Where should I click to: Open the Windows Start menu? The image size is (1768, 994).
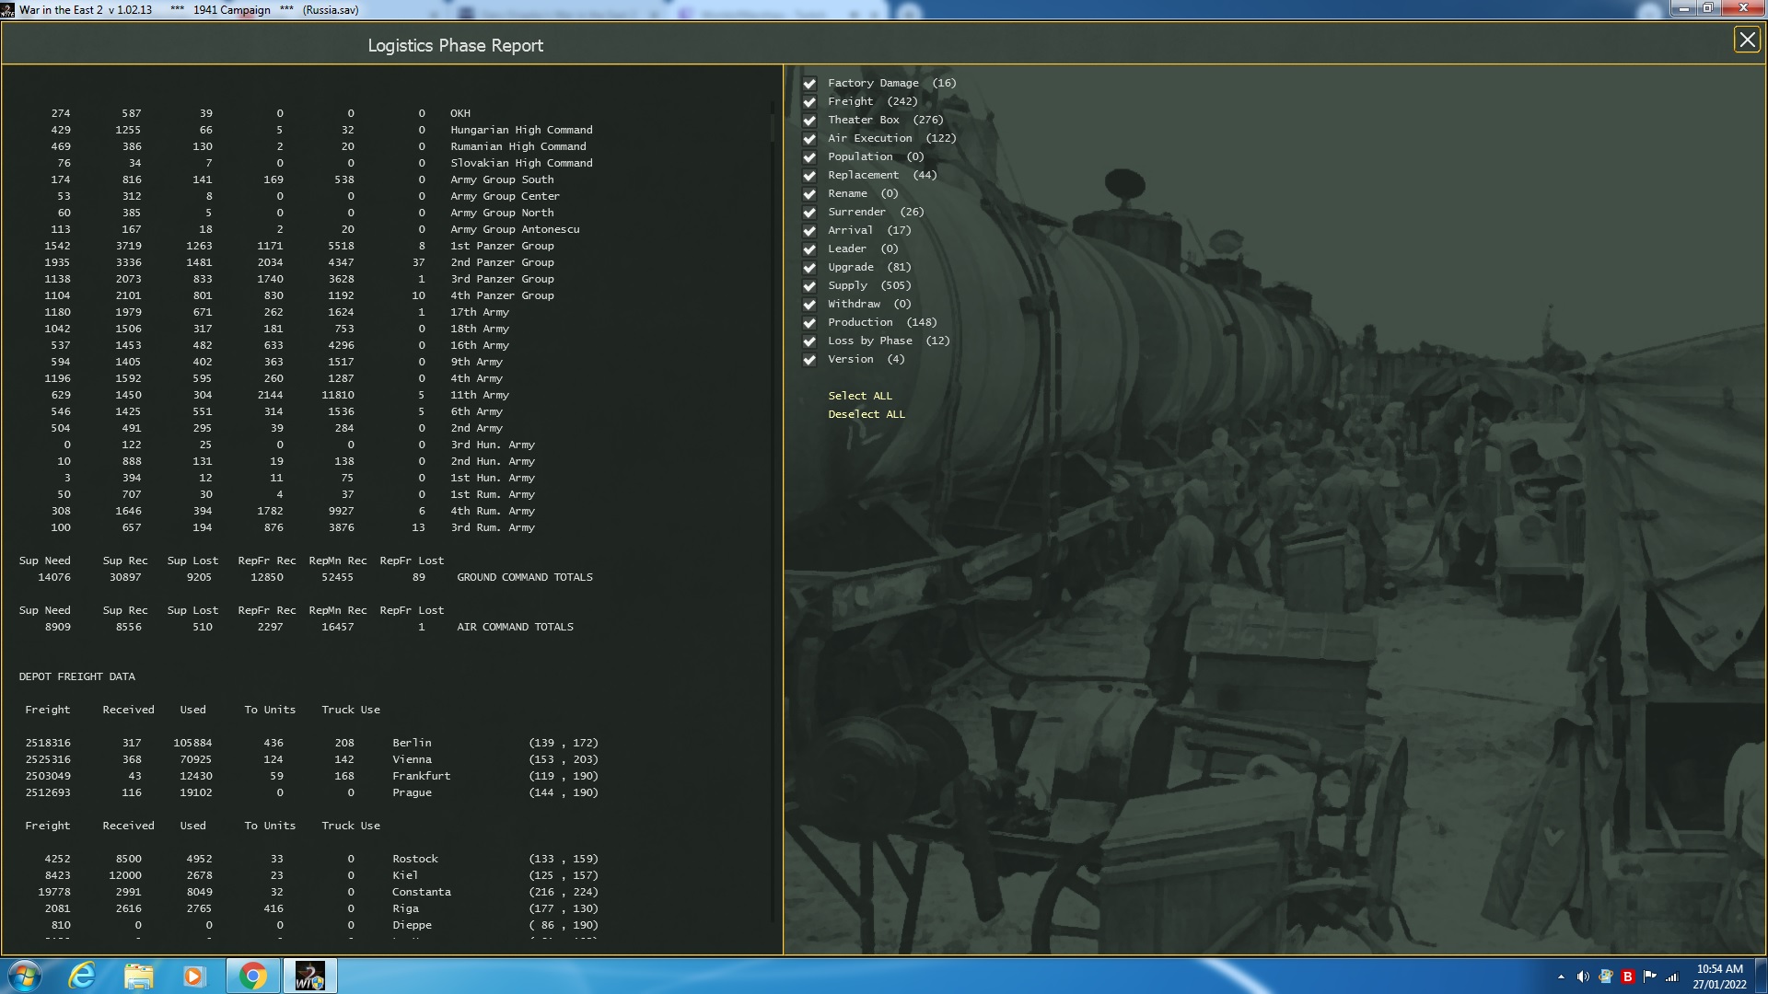pos(25,976)
